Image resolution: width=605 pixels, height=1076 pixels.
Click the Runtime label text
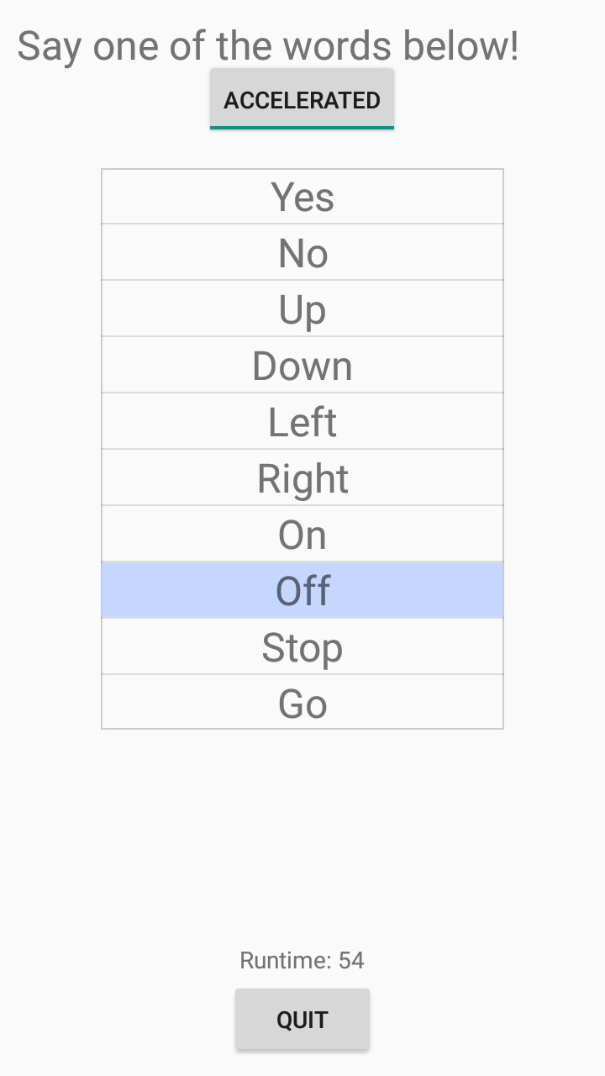[x=286, y=960]
